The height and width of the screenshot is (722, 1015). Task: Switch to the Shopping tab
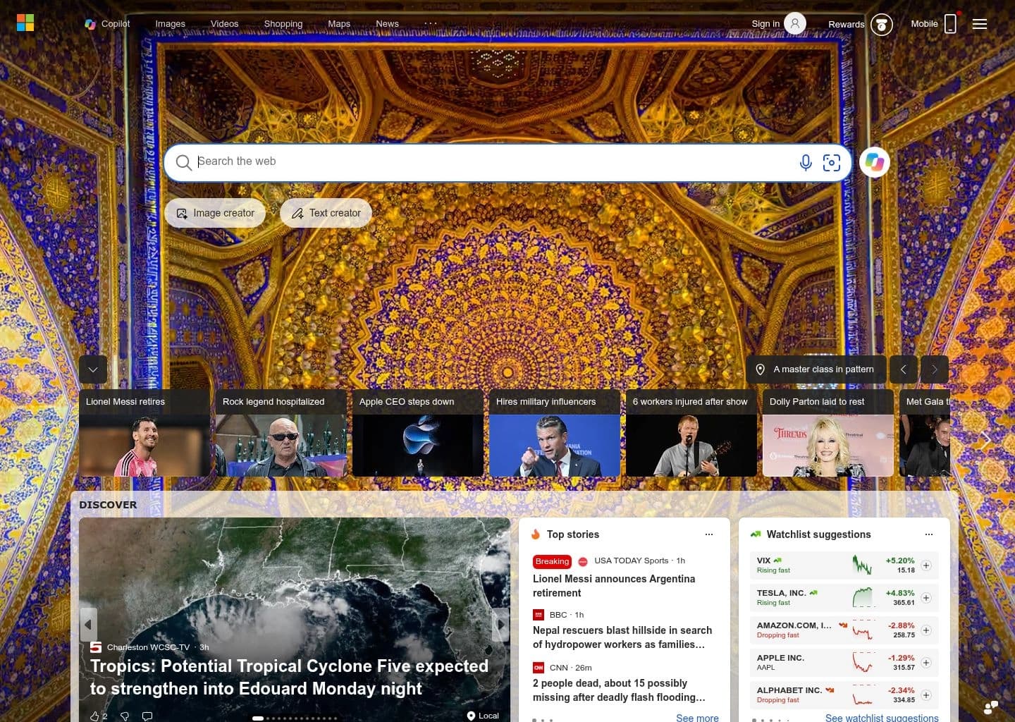click(283, 23)
